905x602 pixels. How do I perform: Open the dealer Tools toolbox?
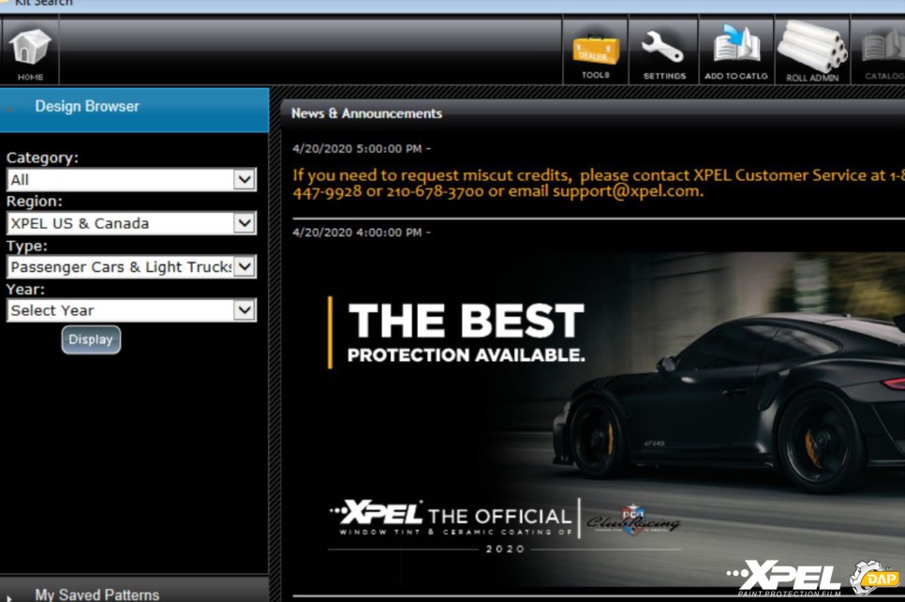(x=595, y=52)
